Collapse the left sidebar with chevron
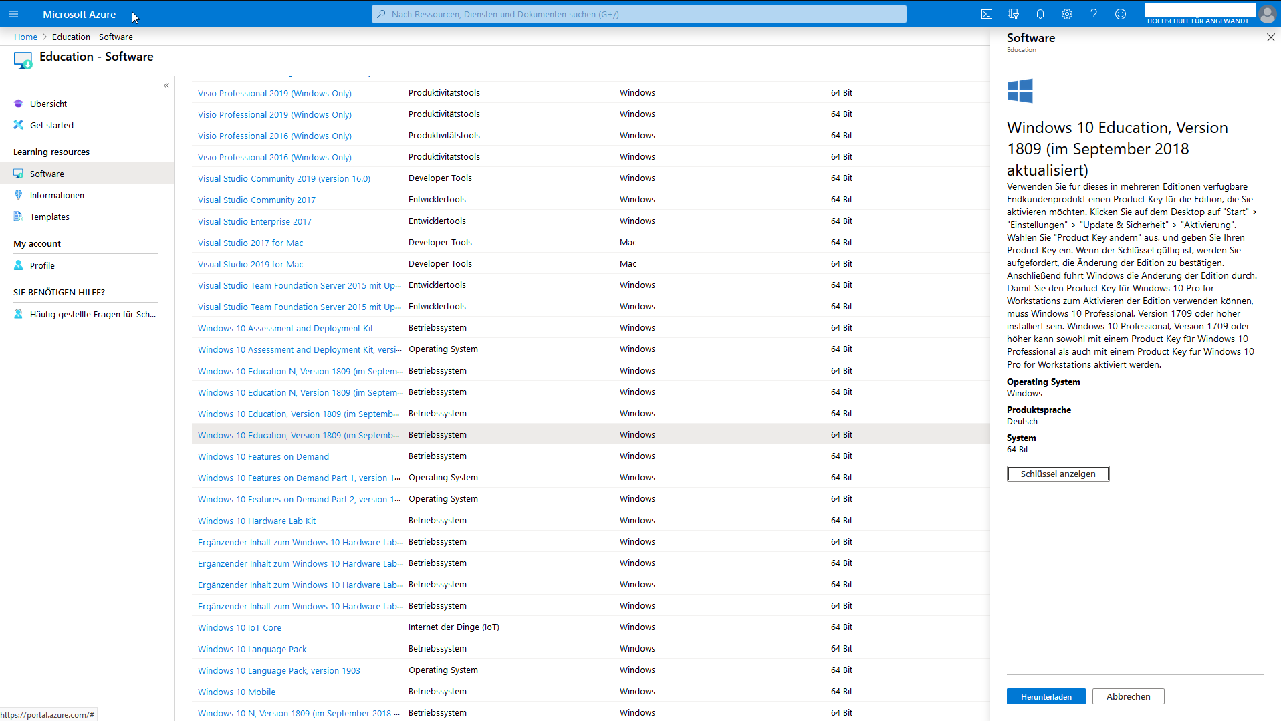 point(166,86)
